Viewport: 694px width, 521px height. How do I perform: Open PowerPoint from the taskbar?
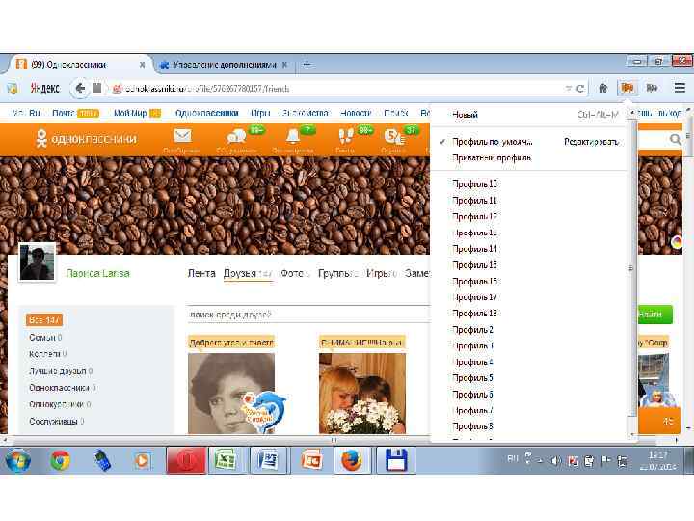click(310, 460)
